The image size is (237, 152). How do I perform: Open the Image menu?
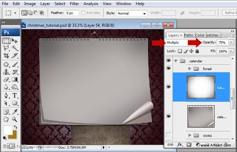30,4
